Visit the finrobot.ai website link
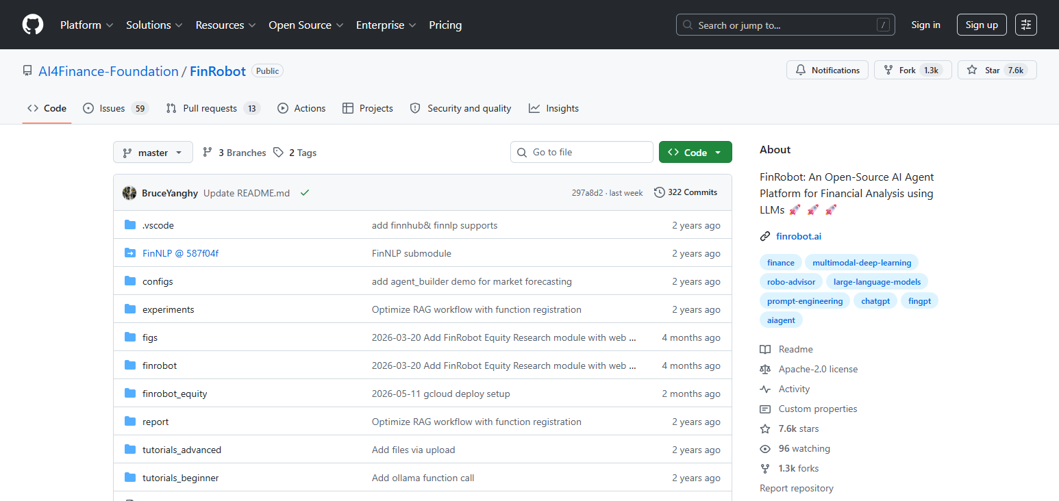 pyautogui.click(x=799, y=236)
